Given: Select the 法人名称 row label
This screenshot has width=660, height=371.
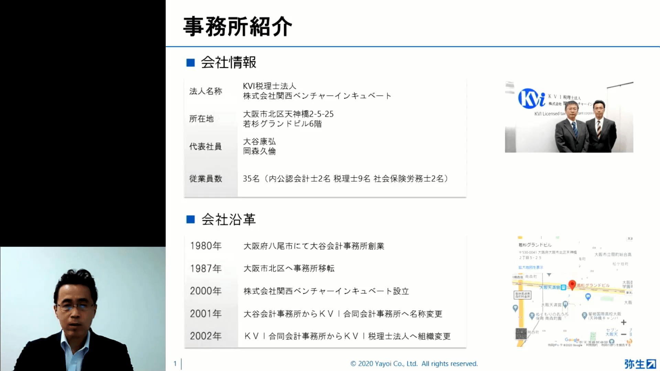Looking at the screenshot, I should point(206,91).
